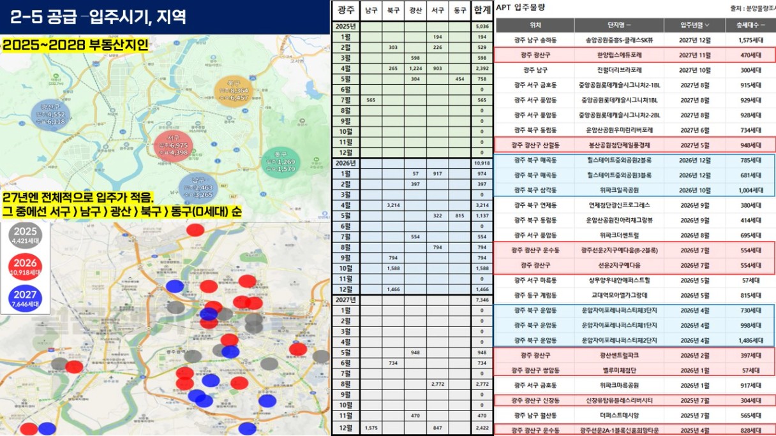The width and height of the screenshot is (776, 436).
Task: Sort by the 입주년월 column header arrow
Action: click(x=706, y=25)
